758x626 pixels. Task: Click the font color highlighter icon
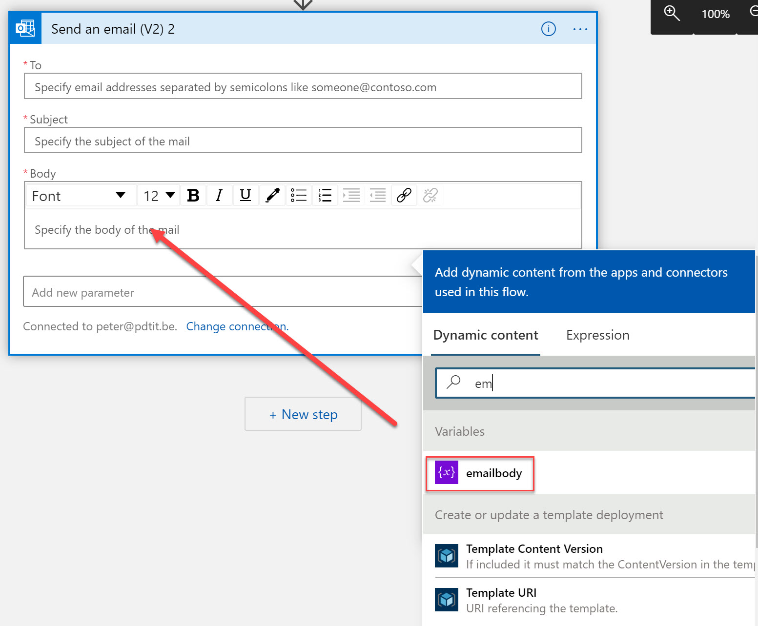[272, 196]
